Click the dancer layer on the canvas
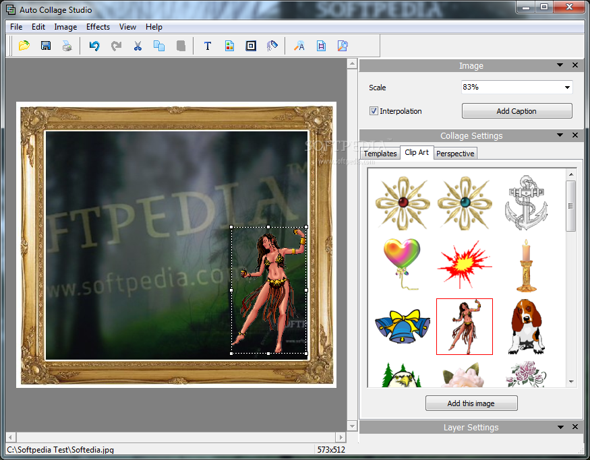 268,290
